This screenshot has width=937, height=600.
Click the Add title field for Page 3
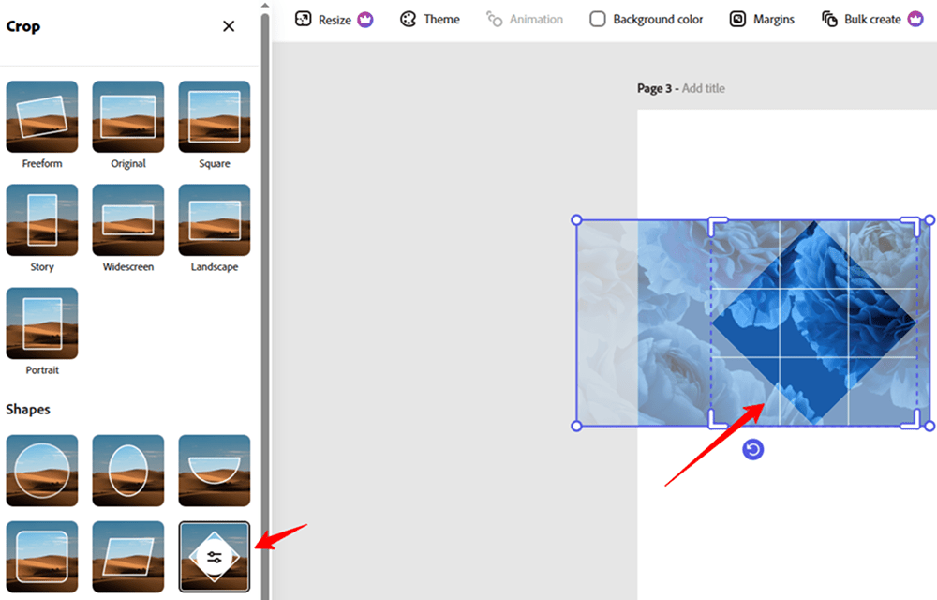pos(704,88)
